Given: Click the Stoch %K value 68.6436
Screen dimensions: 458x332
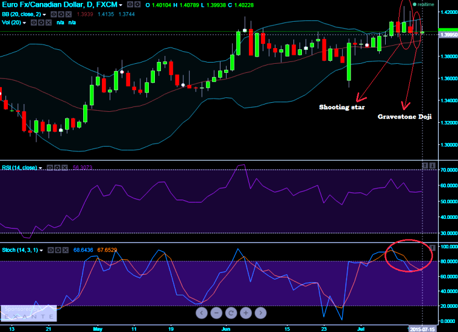Looking at the screenshot, I should coord(83,250).
